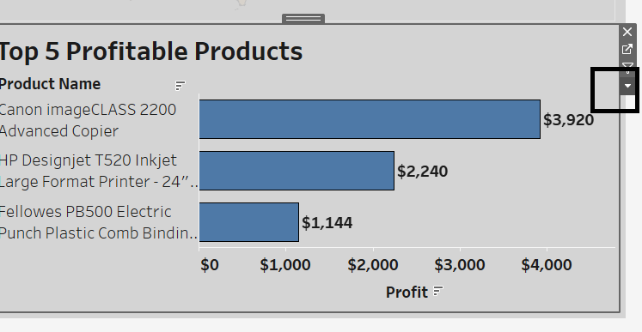Click the $2,240 bar label
This screenshot has height=332, width=642.
click(423, 171)
